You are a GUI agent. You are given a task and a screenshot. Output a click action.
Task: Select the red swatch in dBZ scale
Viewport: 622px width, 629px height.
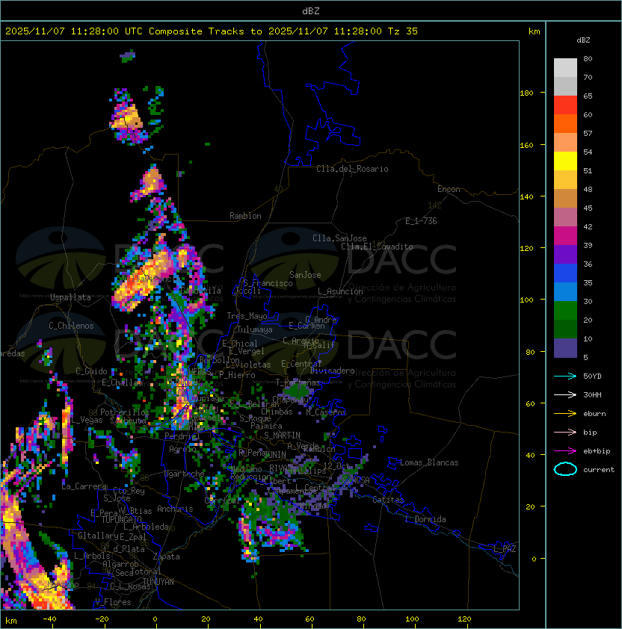[565, 105]
